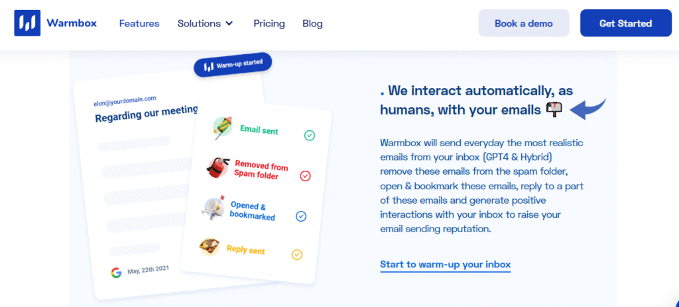Click the yellow Reply sent checkmark

click(297, 255)
